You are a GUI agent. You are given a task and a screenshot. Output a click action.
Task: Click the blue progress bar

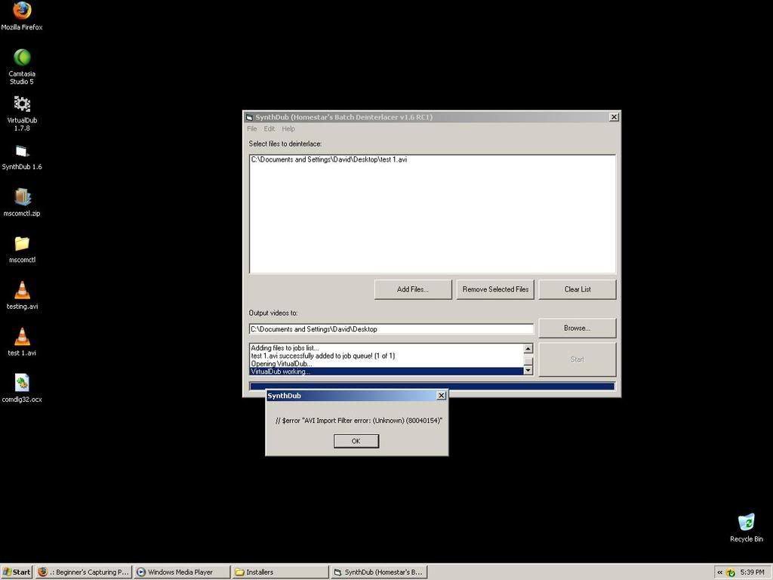point(433,386)
